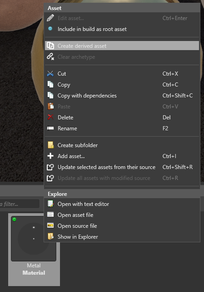The height and width of the screenshot is (292, 204).
Task: Click the Ctrl+Shift+C shortcut text
Action: 178,96
